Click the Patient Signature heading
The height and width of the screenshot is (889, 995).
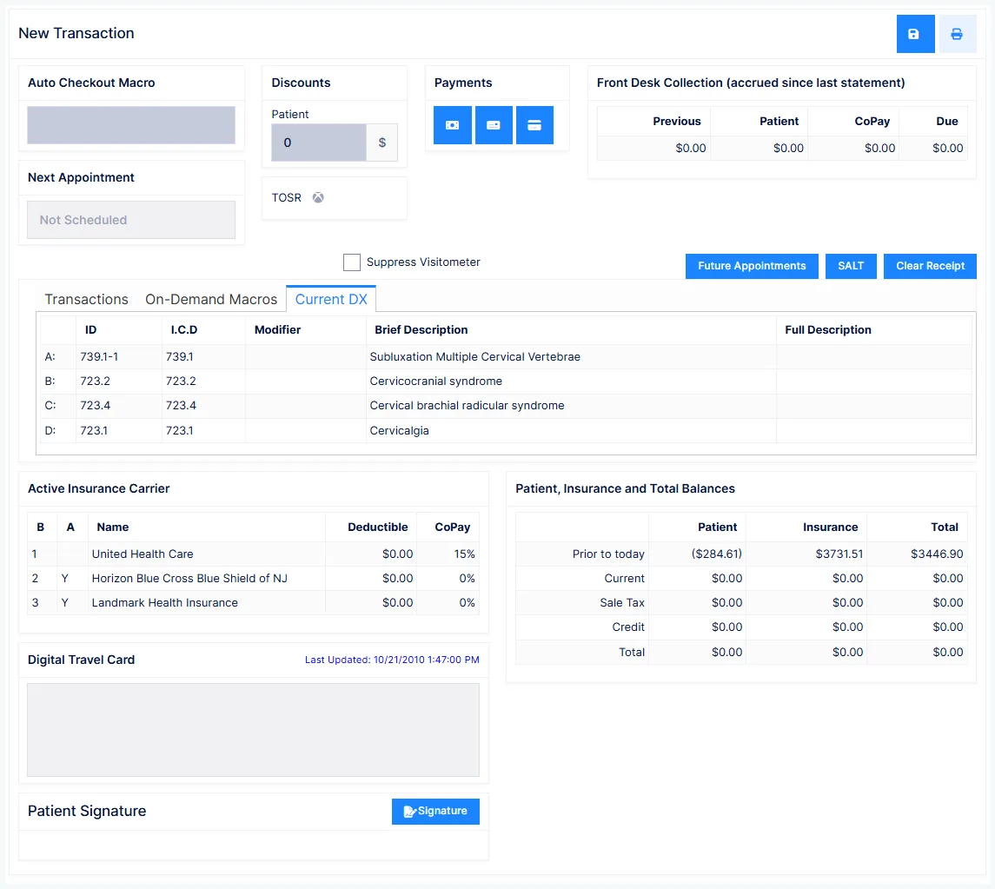87,811
